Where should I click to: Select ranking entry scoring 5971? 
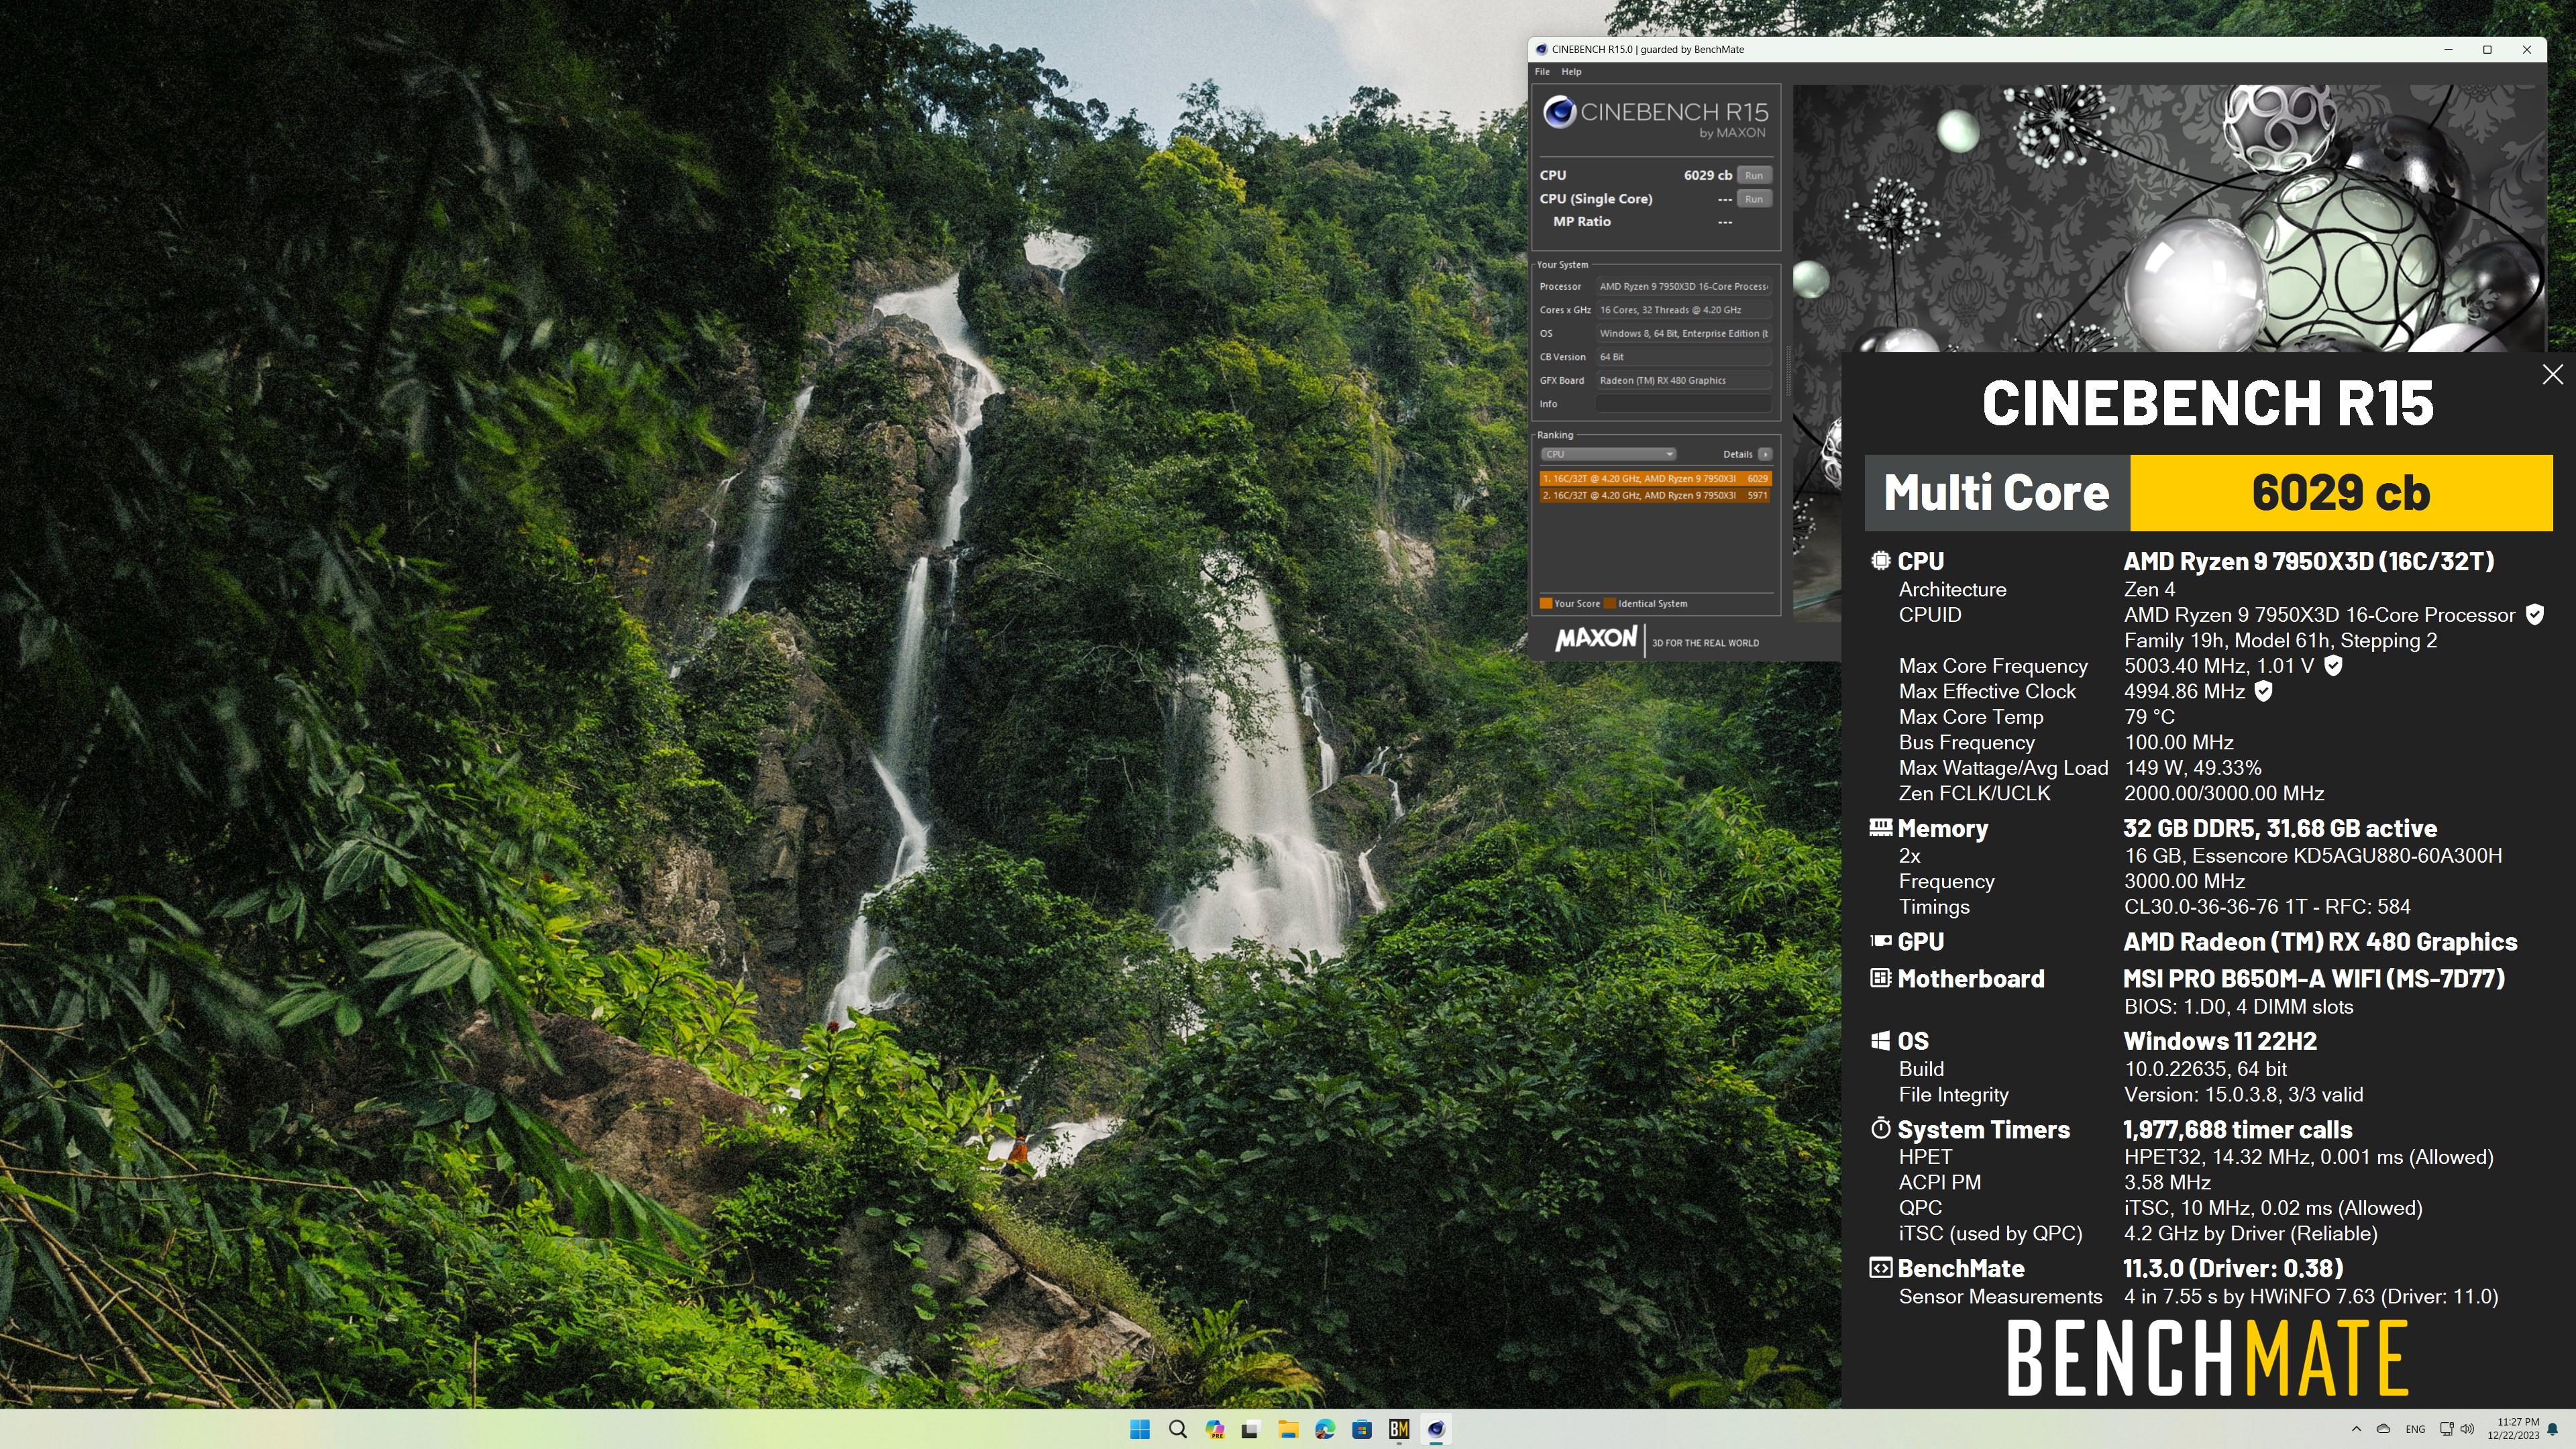coord(1655,495)
